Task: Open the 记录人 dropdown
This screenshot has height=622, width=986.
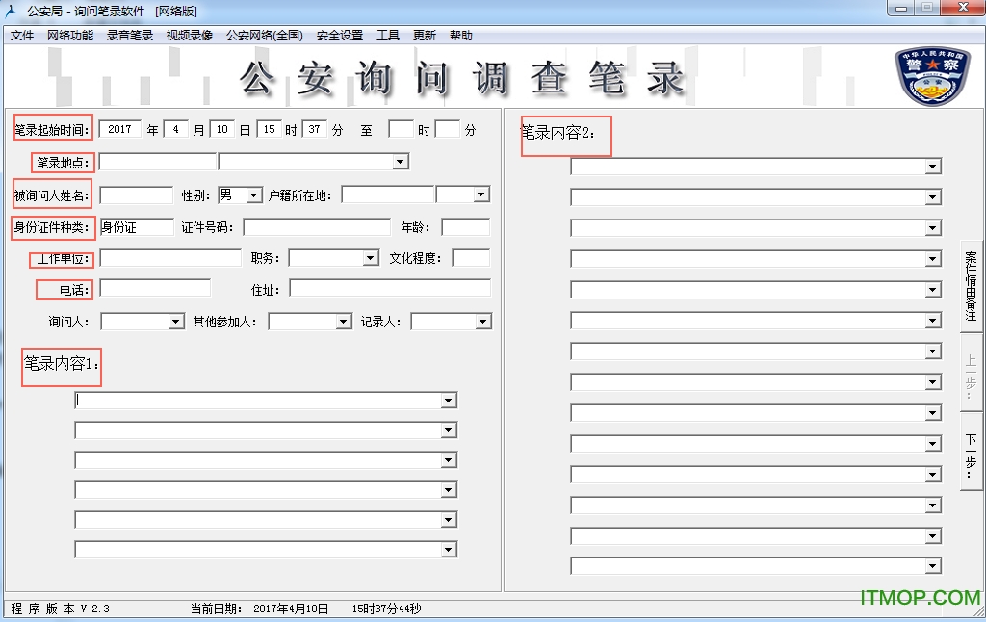Action: (x=483, y=321)
